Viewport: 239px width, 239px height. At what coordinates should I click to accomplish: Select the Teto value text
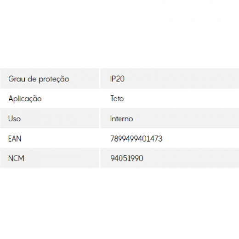coord(117,98)
